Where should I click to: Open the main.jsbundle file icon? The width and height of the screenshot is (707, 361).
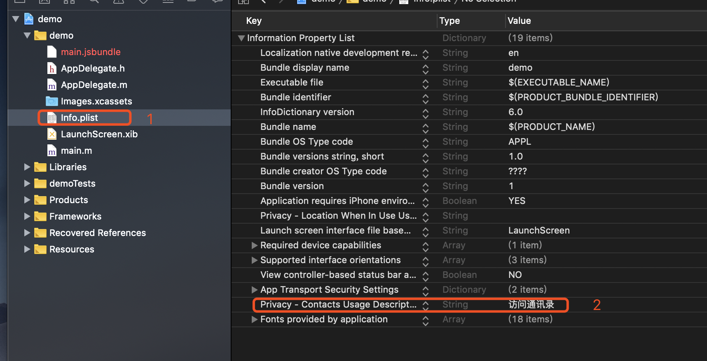[x=52, y=52]
